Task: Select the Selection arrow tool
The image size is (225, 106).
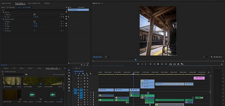Action: [69, 70]
